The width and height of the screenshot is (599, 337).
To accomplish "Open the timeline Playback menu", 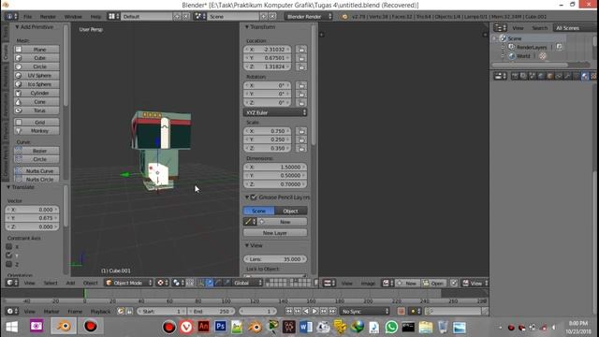I will coord(100,312).
